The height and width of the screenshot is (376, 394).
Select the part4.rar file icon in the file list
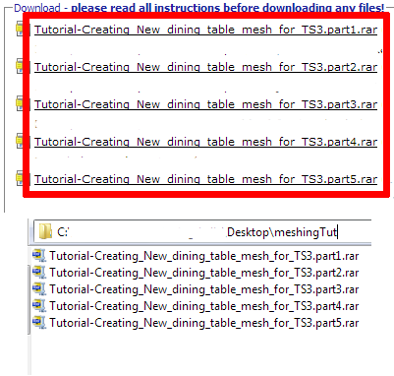[x=39, y=305]
